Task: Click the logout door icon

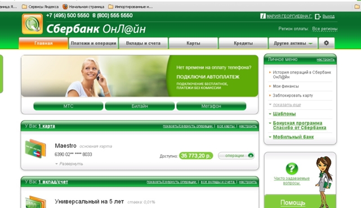Action: (318, 16)
